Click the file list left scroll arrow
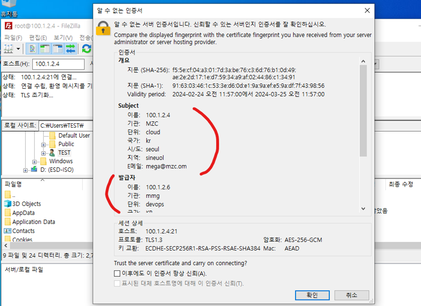 coord(6,245)
